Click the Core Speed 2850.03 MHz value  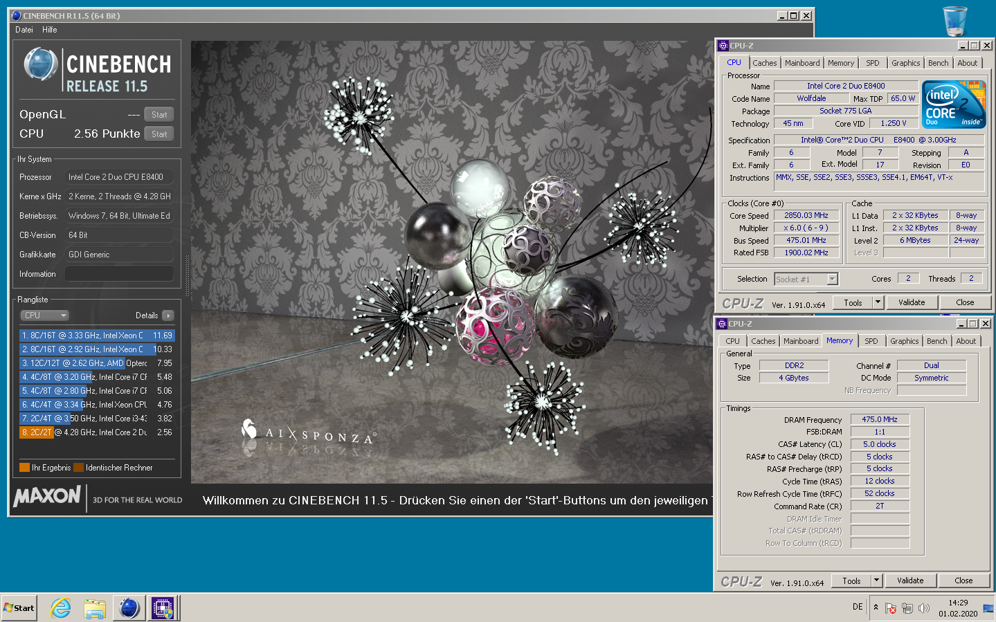click(806, 216)
